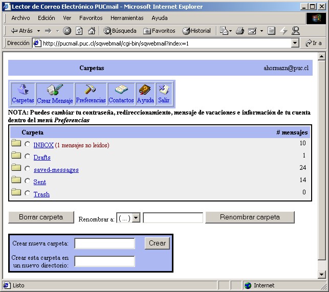Click the discuss notepad toolbar icon
This screenshot has width=329, height=292.
tap(271, 31)
